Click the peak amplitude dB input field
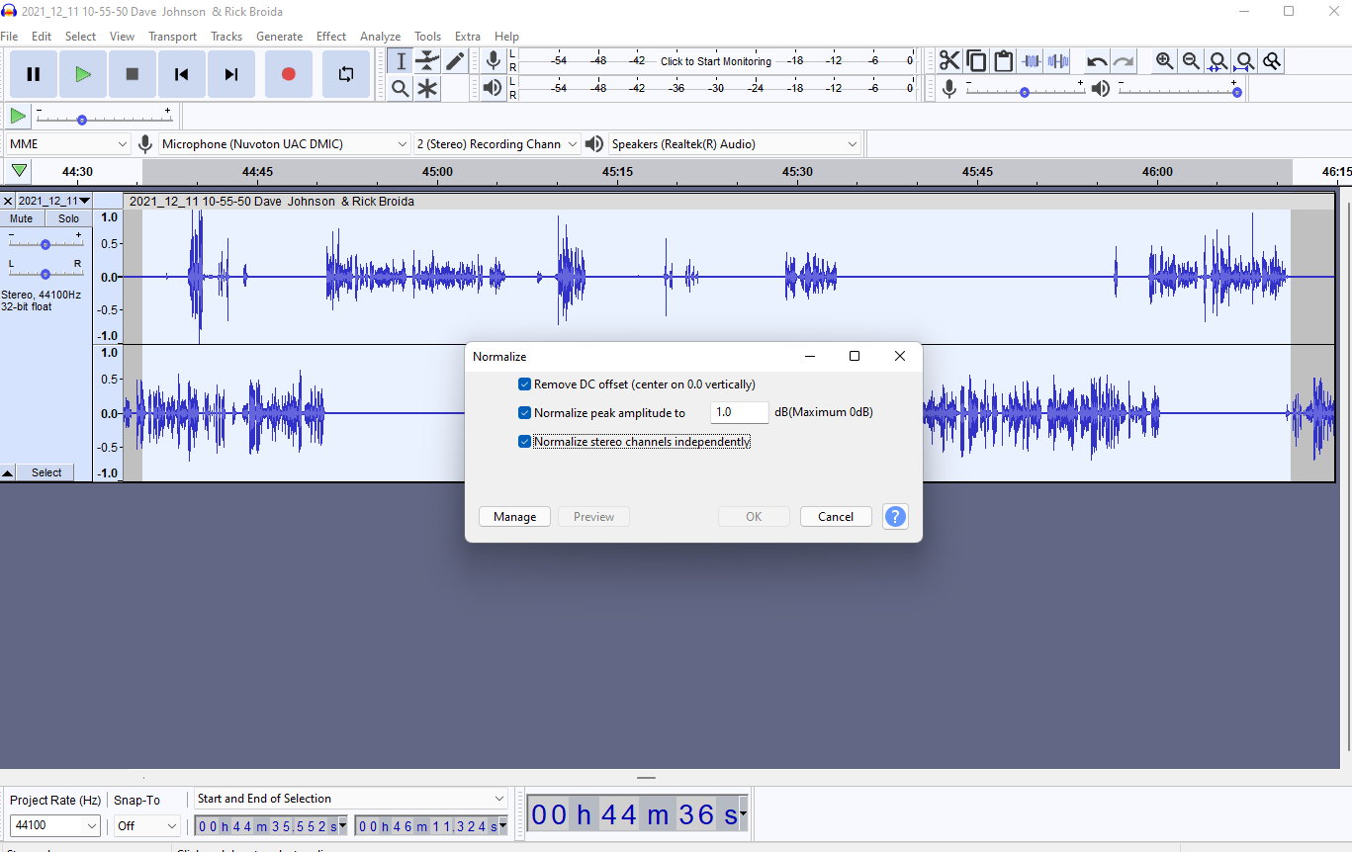Image resolution: width=1352 pixels, height=852 pixels. click(x=739, y=413)
